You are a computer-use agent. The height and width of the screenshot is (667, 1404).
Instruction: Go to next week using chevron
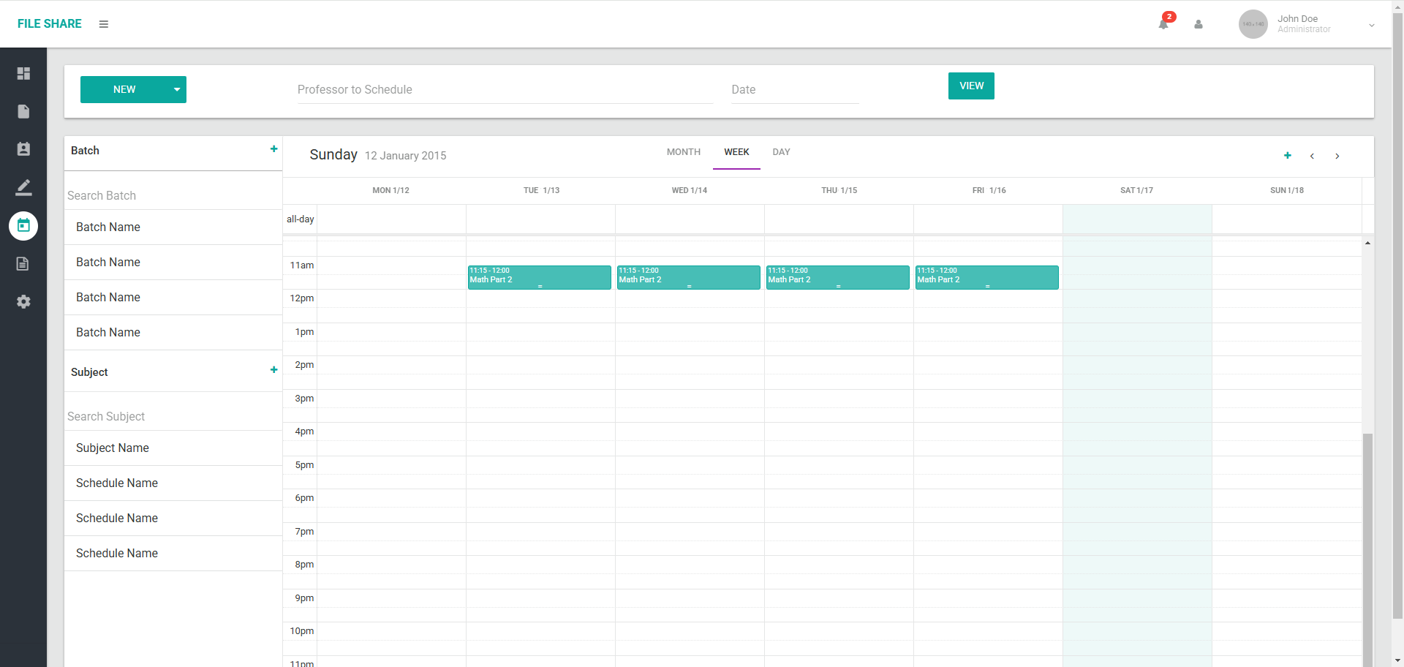pyautogui.click(x=1337, y=156)
